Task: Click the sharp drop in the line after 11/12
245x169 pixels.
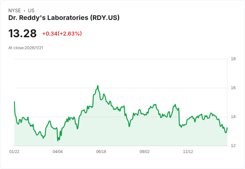Action: (179, 116)
